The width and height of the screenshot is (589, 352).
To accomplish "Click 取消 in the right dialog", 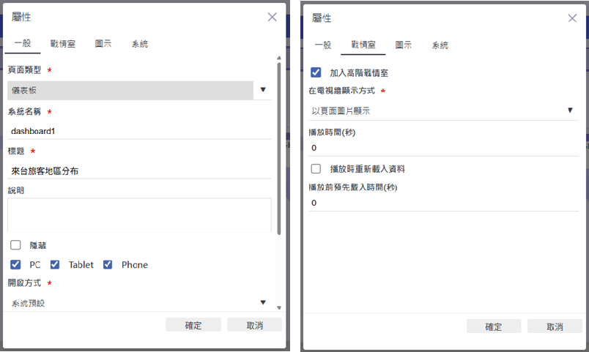I will coord(555,326).
